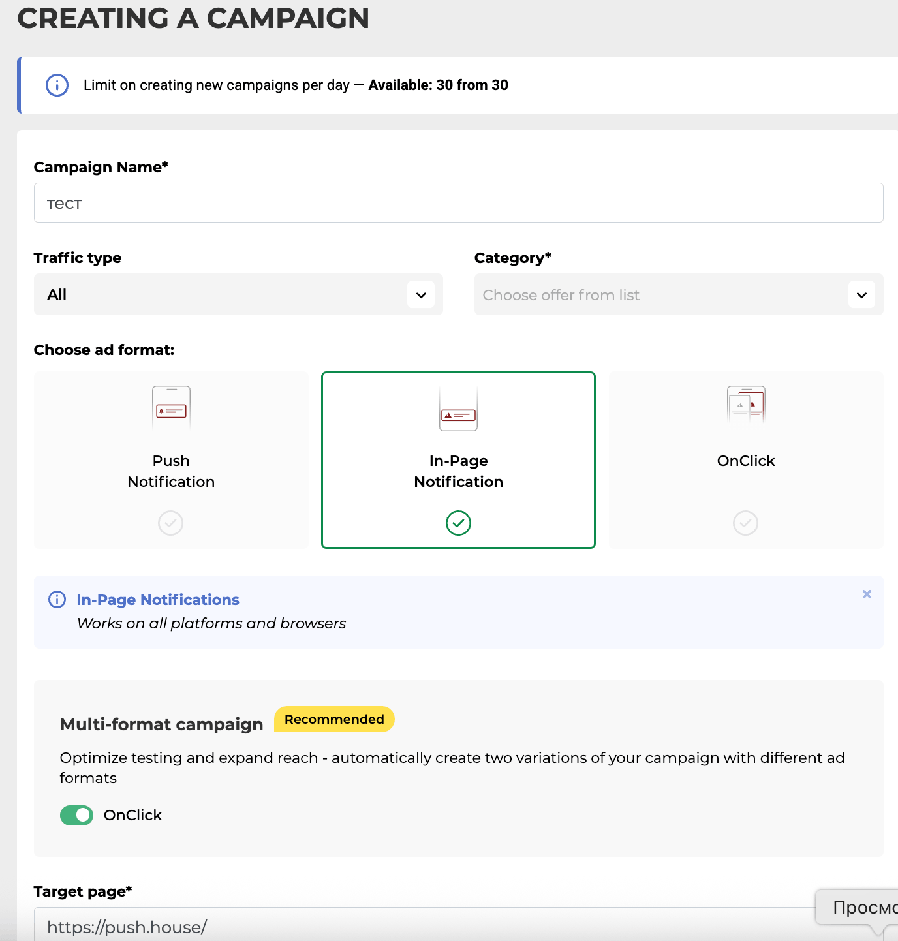Dismiss the In-Page Notifications info box
Viewport: 898px width, 941px height.
point(867,594)
